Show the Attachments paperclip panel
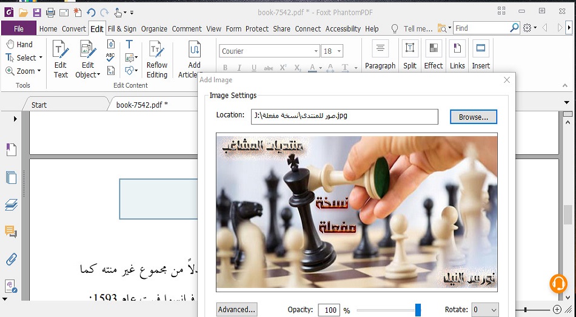Viewport: 576px width, 317px height. [11, 259]
